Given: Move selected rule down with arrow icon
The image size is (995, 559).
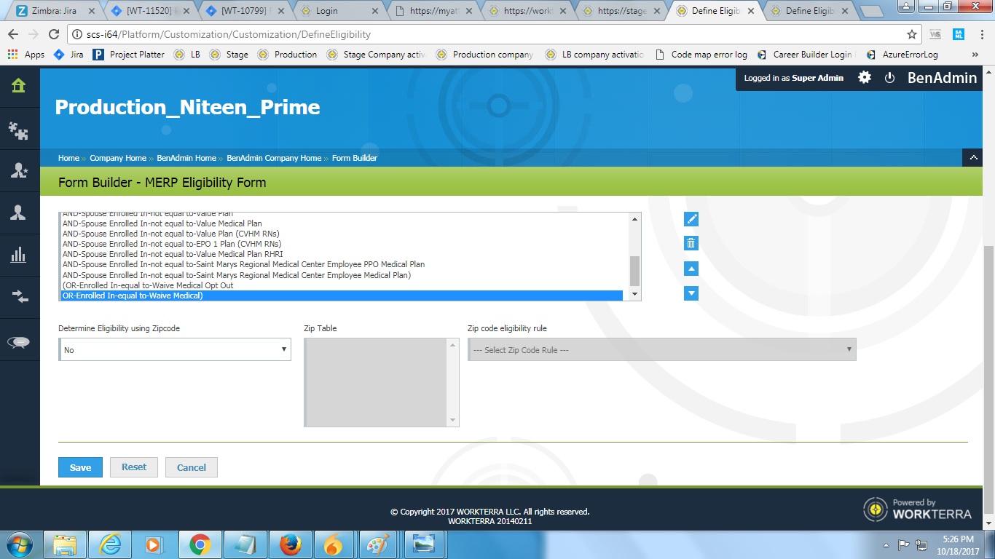Looking at the screenshot, I should tap(691, 293).
